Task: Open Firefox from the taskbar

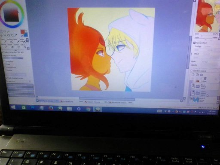Action: [51, 108]
